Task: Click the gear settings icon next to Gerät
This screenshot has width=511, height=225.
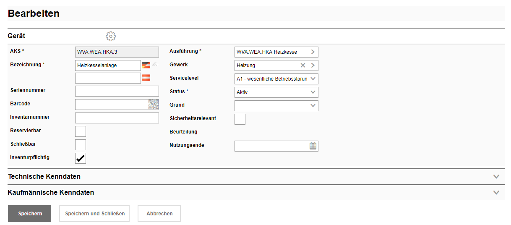Action: pos(110,37)
